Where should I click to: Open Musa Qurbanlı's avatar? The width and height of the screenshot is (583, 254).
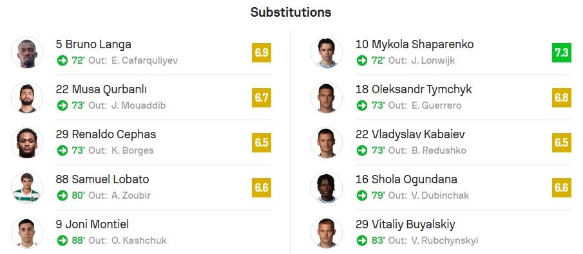tap(27, 97)
